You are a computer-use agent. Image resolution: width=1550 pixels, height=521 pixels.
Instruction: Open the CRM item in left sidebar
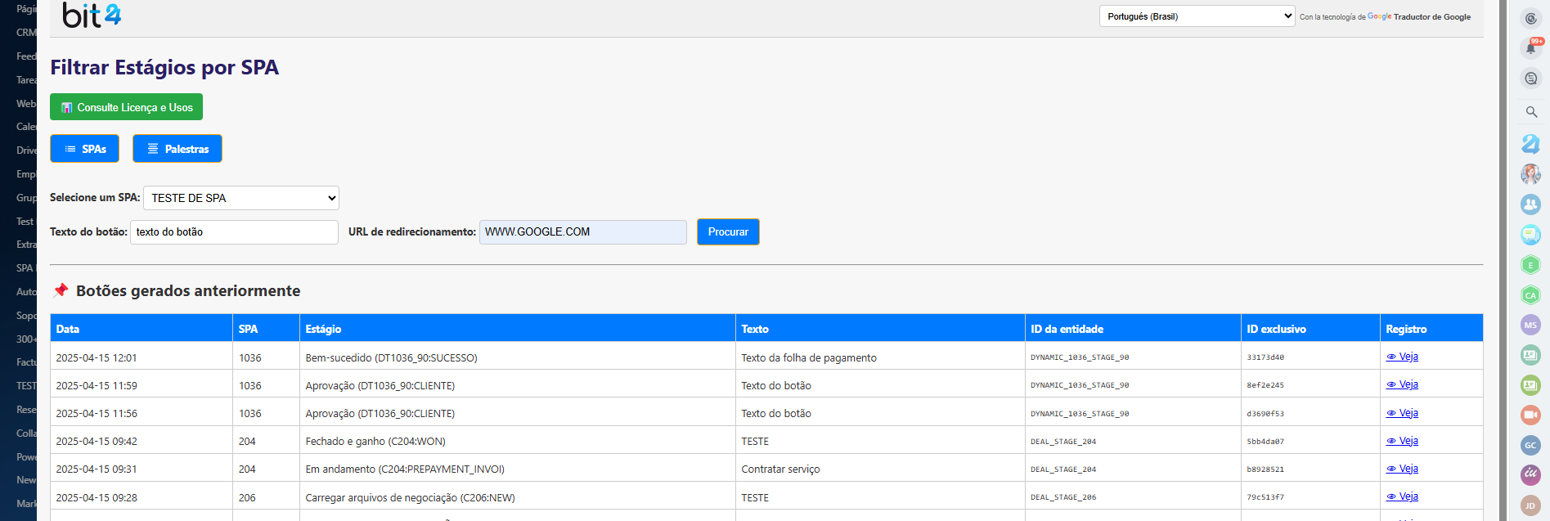pyautogui.click(x=26, y=33)
